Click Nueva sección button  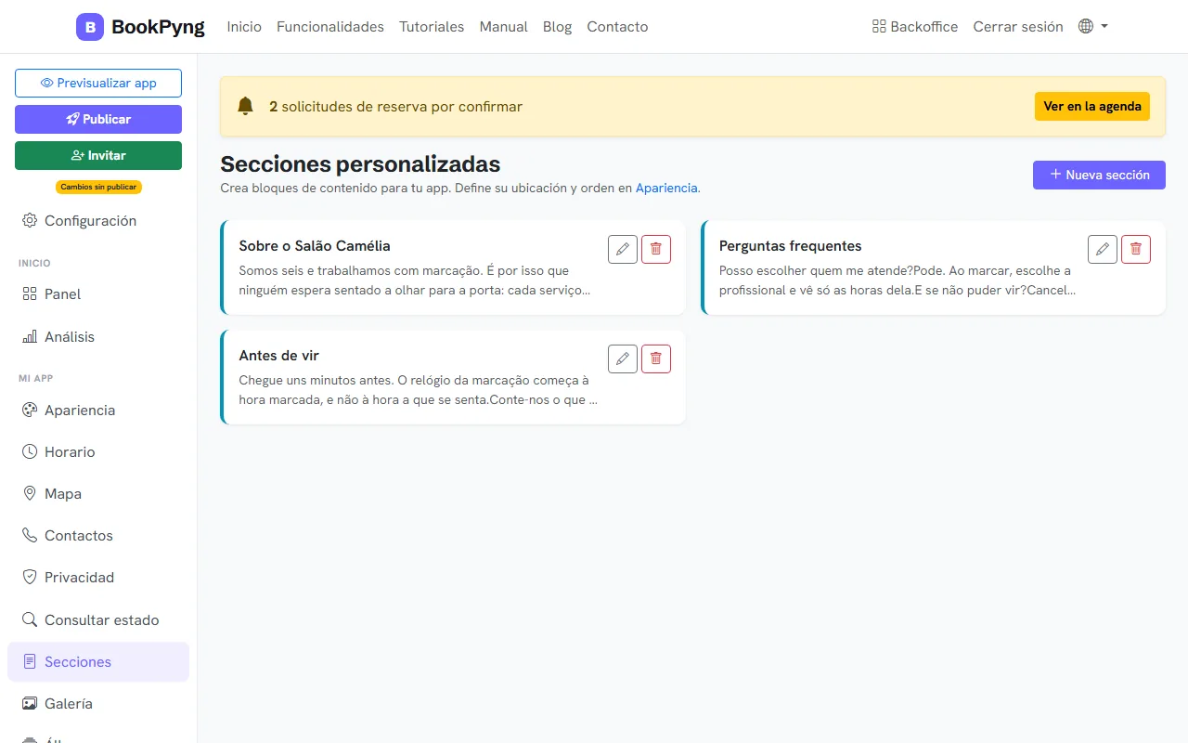[1099, 175]
